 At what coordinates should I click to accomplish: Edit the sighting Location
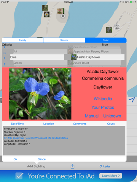(x=49, y=124)
